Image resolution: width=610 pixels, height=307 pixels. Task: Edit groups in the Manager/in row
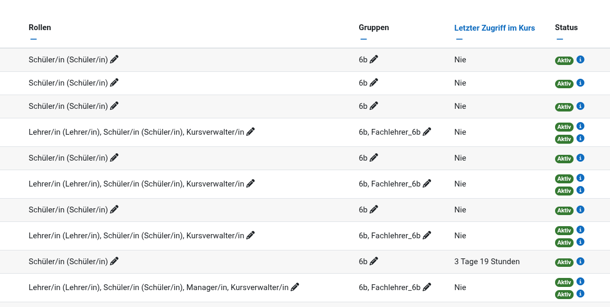tap(427, 287)
